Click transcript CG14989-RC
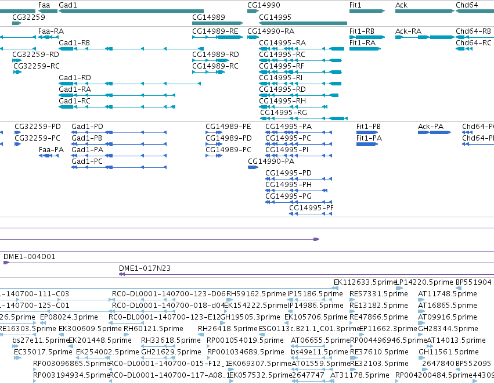The height and width of the screenshot is (384, 494). (215, 66)
